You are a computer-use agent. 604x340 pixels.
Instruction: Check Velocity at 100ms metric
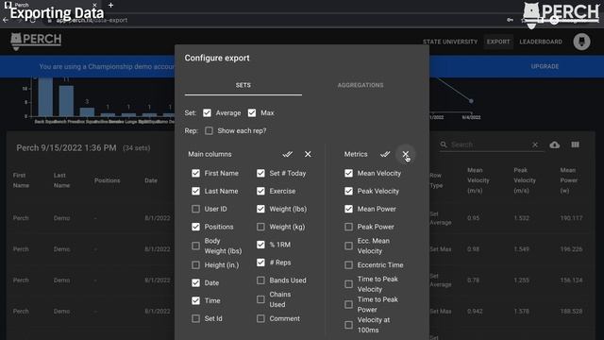click(x=348, y=325)
